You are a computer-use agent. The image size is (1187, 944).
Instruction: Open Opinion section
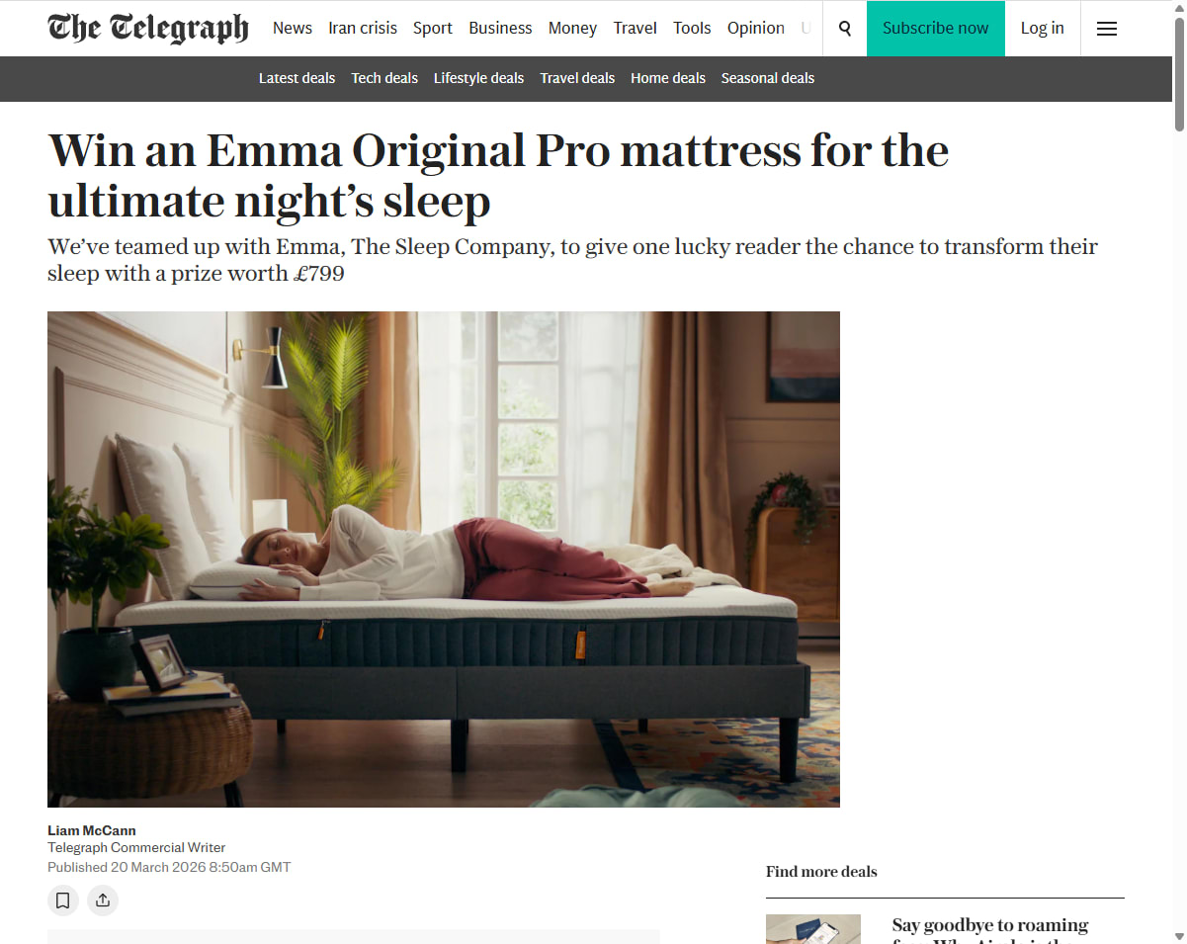point(756,28)
